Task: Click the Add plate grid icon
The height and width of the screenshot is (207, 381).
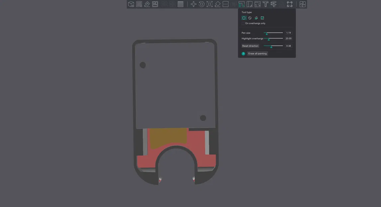Action: coord(139,4)
